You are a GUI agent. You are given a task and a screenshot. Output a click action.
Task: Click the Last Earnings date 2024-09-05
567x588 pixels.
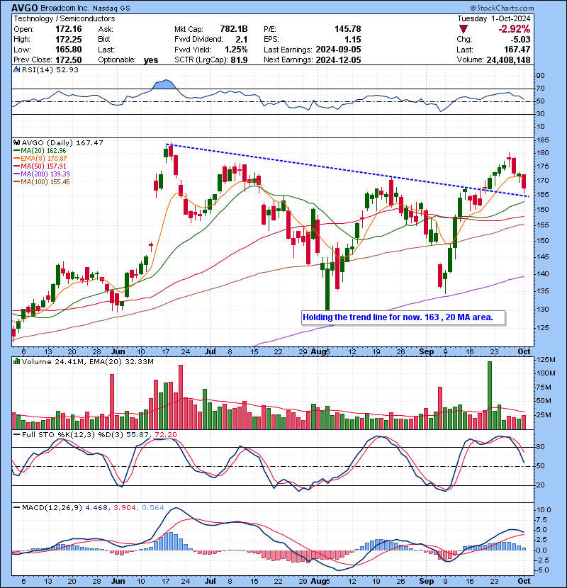339,50
